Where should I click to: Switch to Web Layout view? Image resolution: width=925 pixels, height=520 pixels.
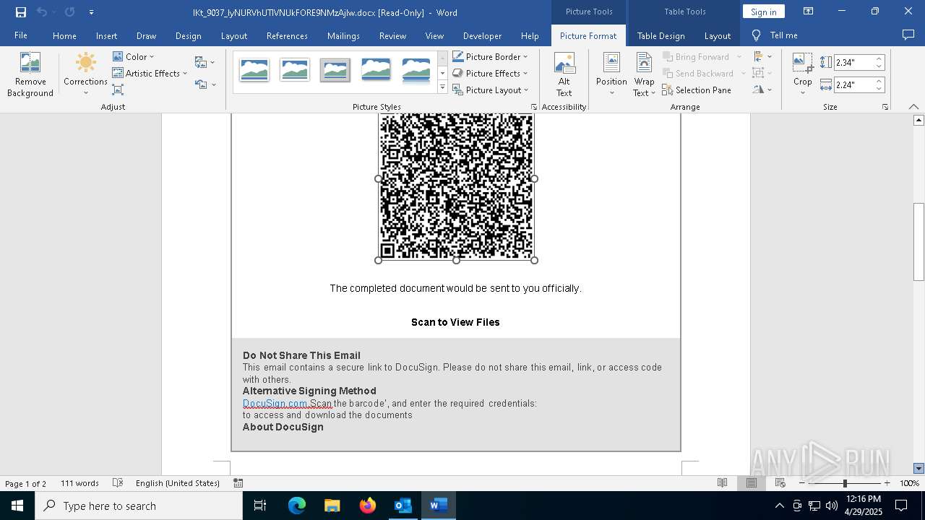pos(780,483)
